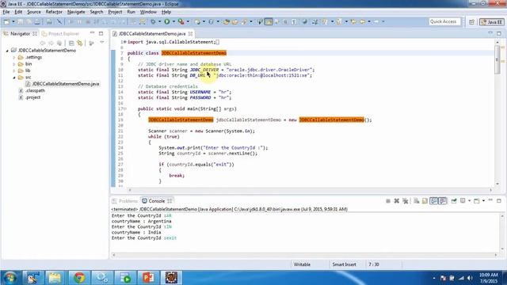Click the Clear Console icon
507x285 pixels.
(417, 201)
